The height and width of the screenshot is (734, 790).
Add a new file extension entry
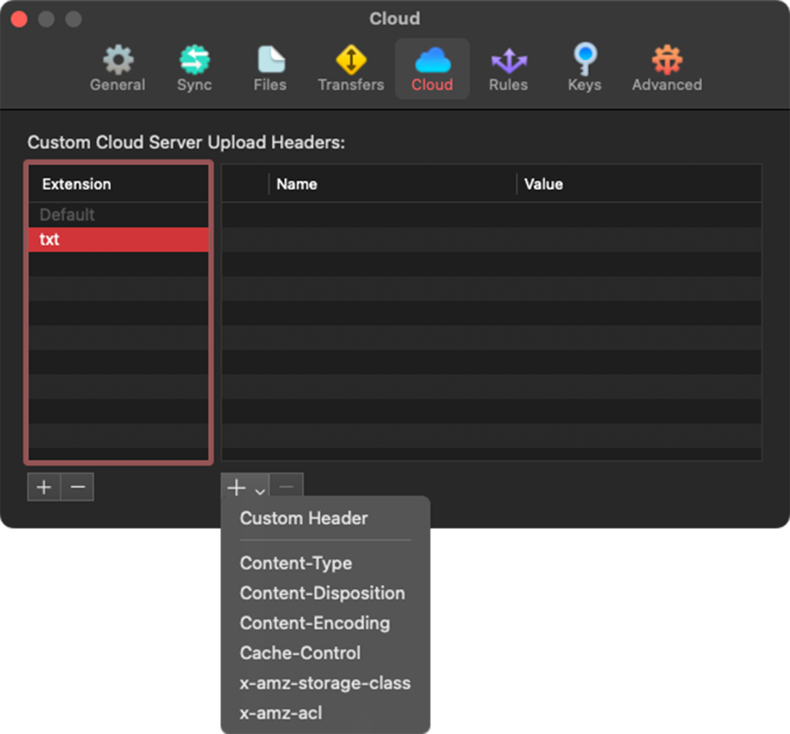tap(44, 487)
